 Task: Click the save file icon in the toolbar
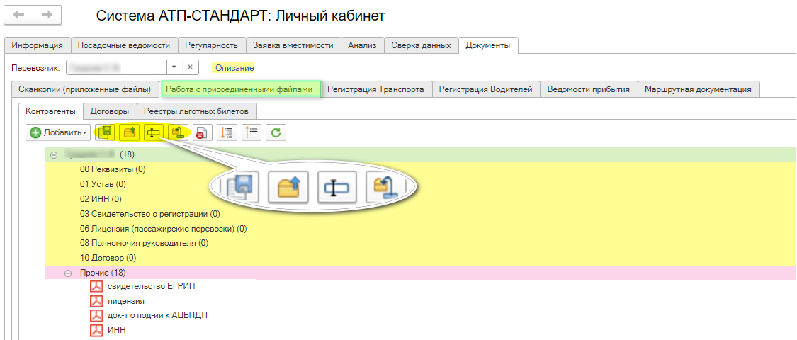click(107, 132)
